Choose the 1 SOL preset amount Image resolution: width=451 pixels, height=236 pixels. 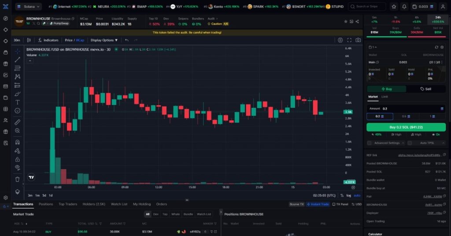[x=433, y=116]
